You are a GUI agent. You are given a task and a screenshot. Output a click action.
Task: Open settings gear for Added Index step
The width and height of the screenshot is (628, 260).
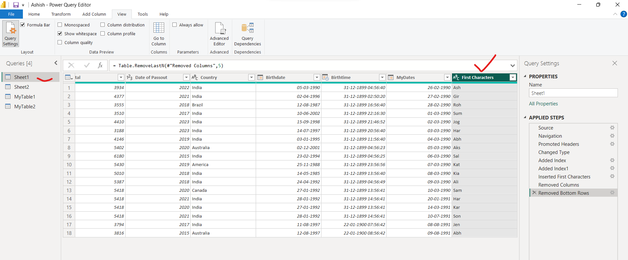pos(612,160)
